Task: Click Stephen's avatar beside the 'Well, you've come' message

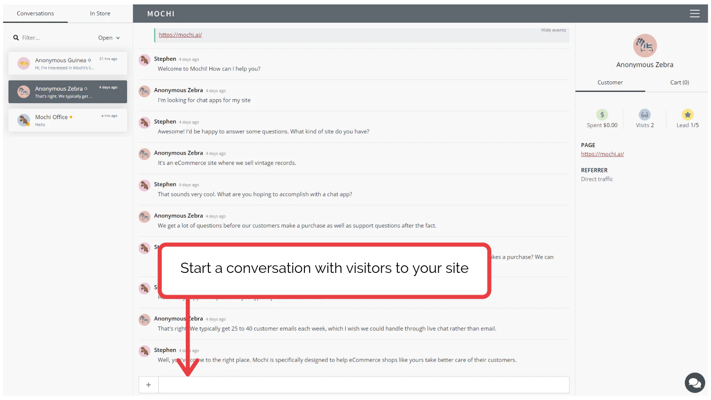Action: [x=144, y=352]
